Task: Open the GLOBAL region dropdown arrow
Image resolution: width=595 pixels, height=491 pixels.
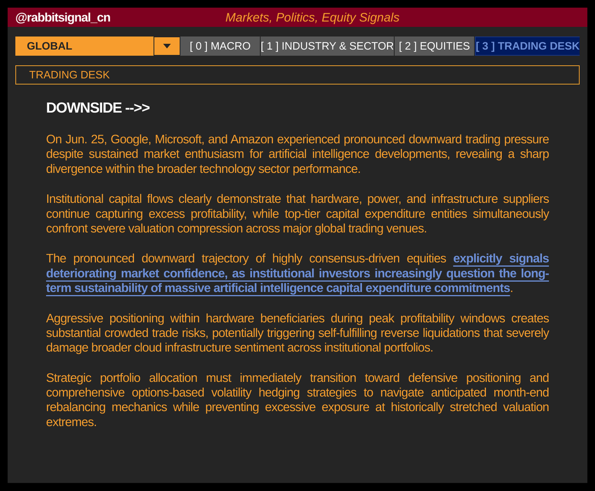Action: [167, 46]
